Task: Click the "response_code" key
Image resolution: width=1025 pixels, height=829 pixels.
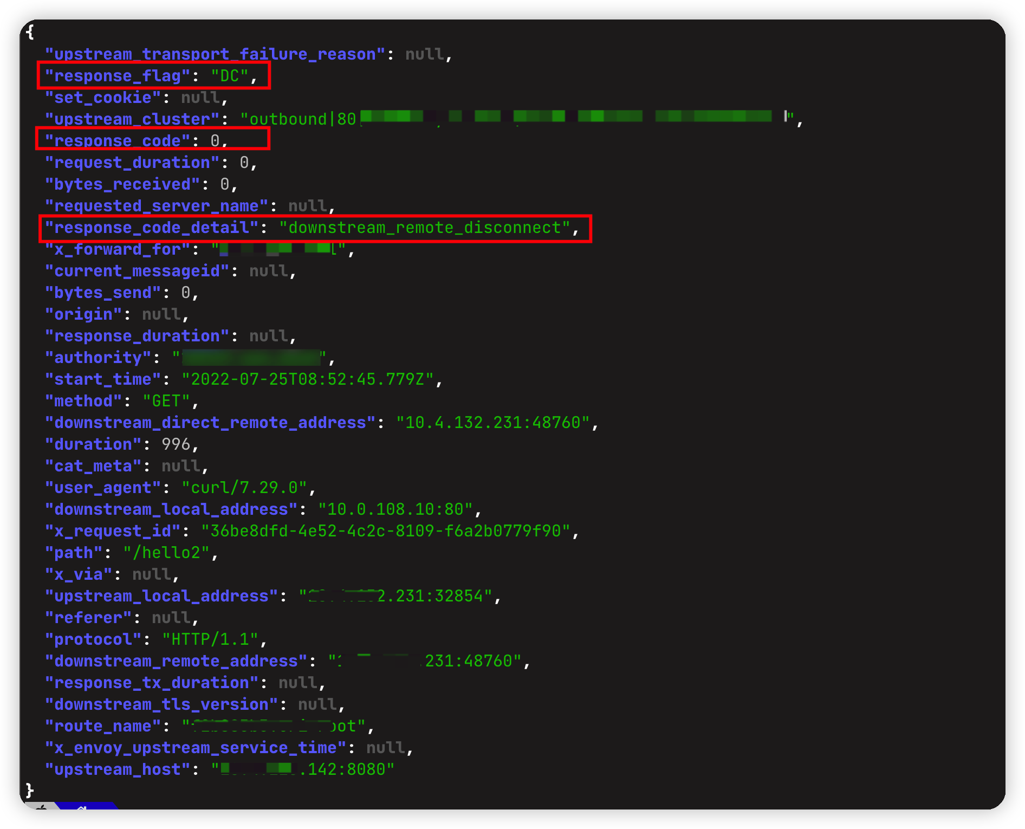Action: (118, 141)
